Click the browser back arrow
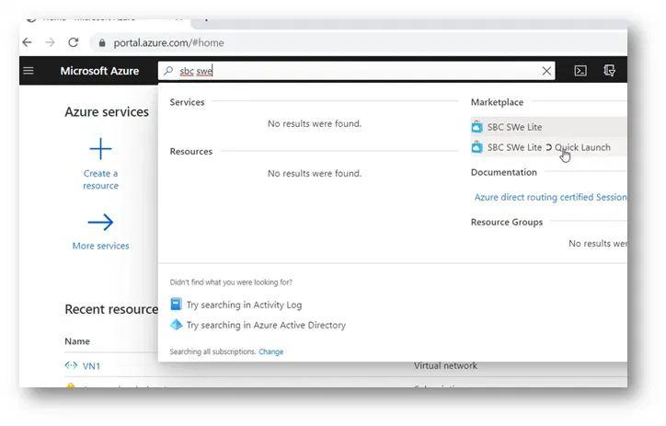666x426 pixels. point(27,42)
